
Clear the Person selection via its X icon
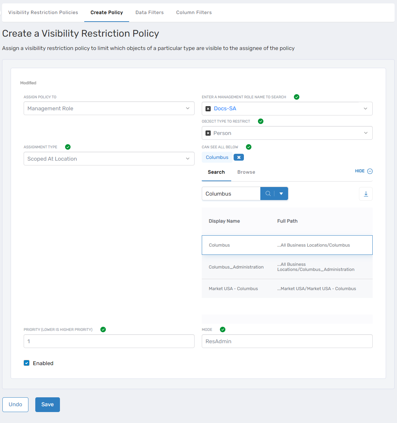(208, 133)
